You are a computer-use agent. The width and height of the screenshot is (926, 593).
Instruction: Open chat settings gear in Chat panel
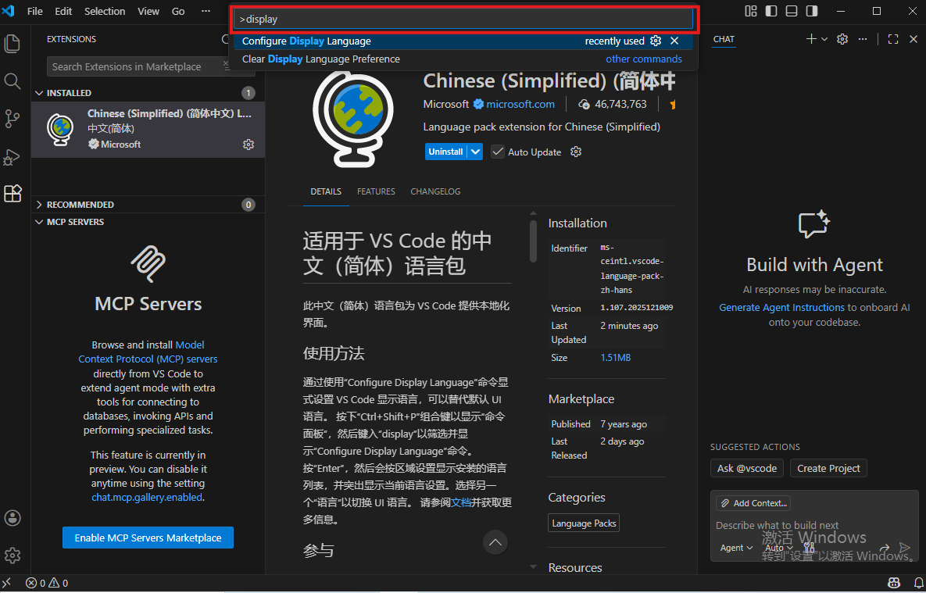pos(842,39)
